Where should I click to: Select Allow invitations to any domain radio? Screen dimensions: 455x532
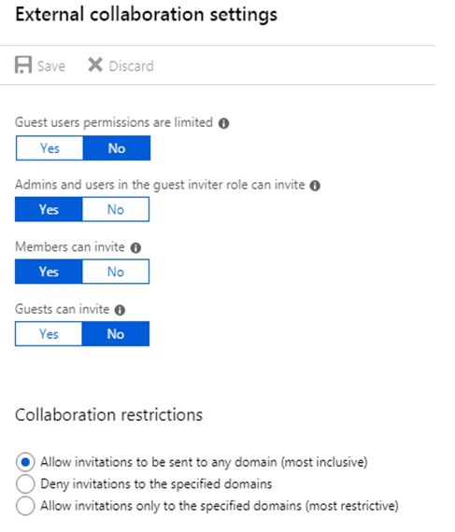click(x=25, y=462)
